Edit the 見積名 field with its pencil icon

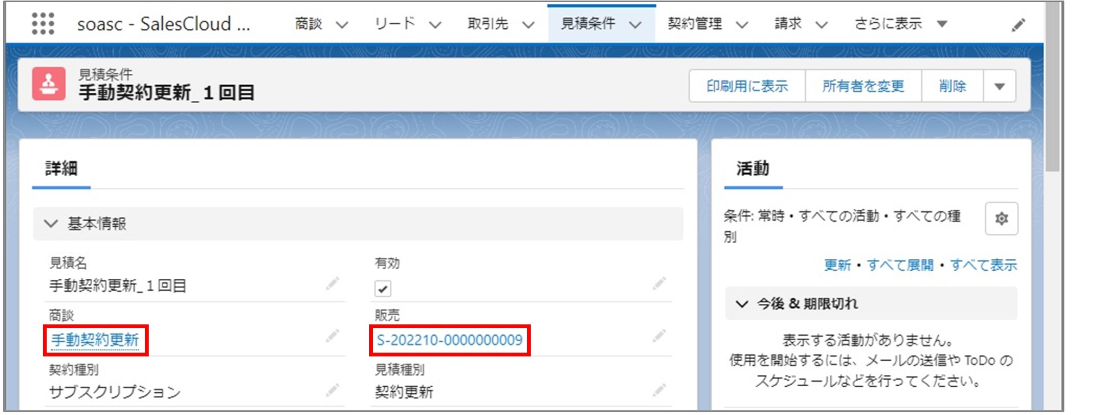[x=332, y=284]
